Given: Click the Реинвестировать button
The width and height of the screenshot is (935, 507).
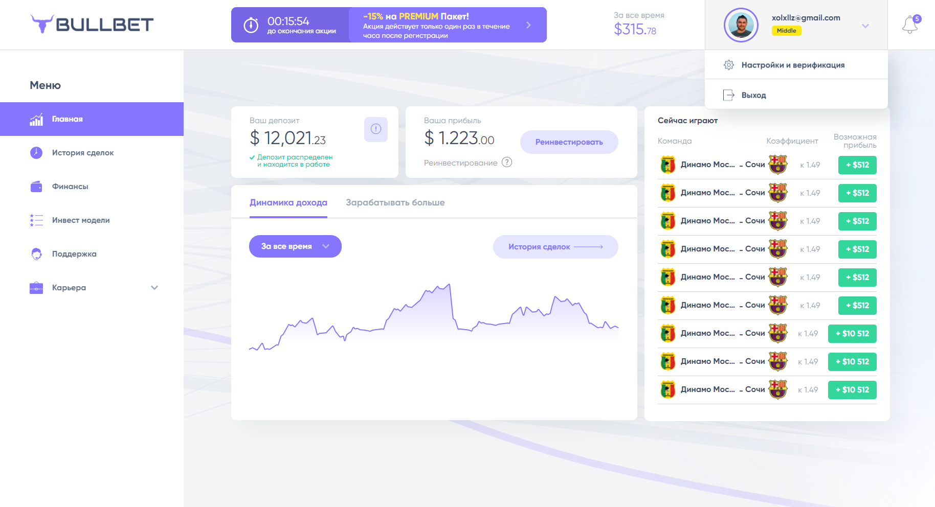Looking at the screenshot, I should (569, 142).
